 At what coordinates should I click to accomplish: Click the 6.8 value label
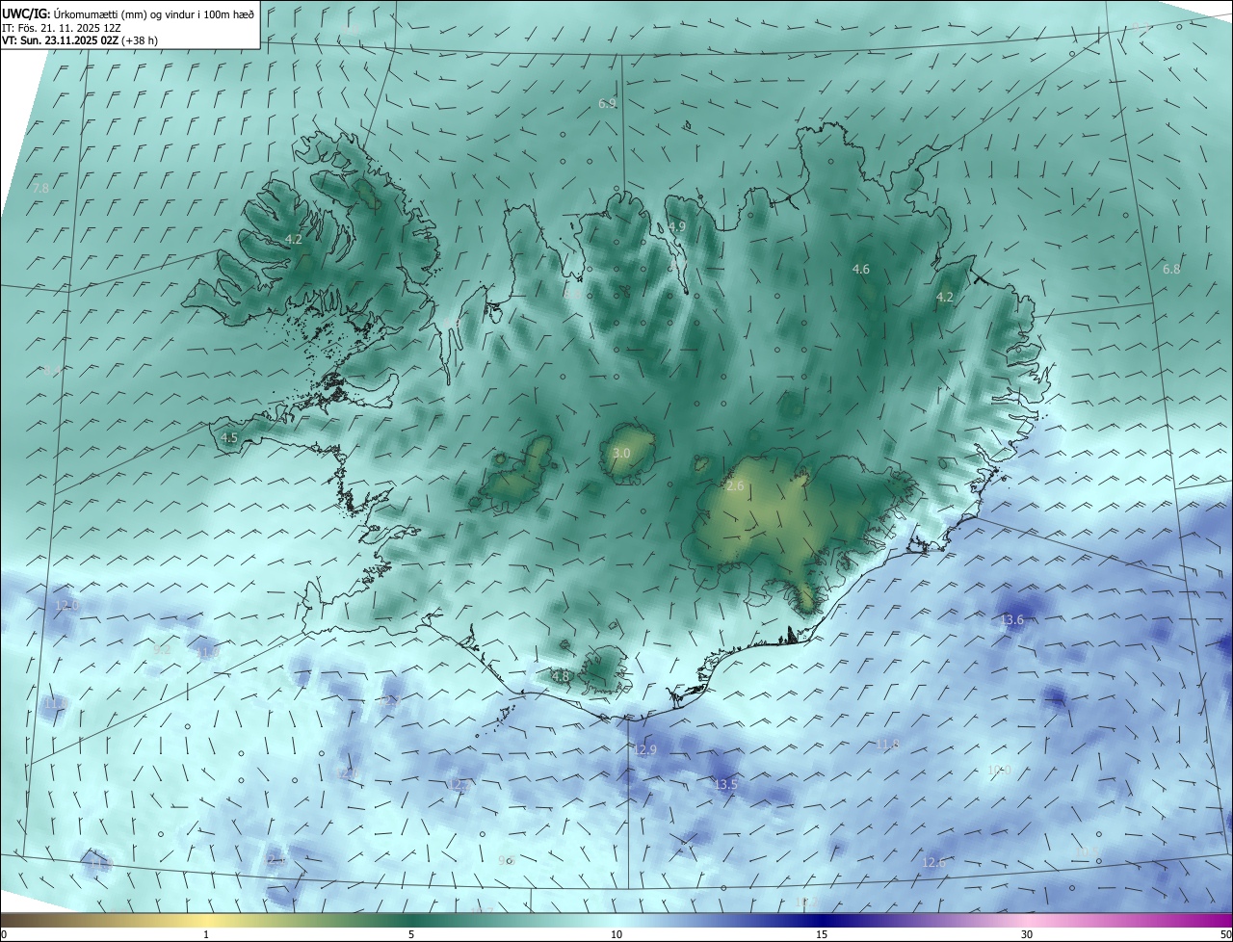(1171, 270)
